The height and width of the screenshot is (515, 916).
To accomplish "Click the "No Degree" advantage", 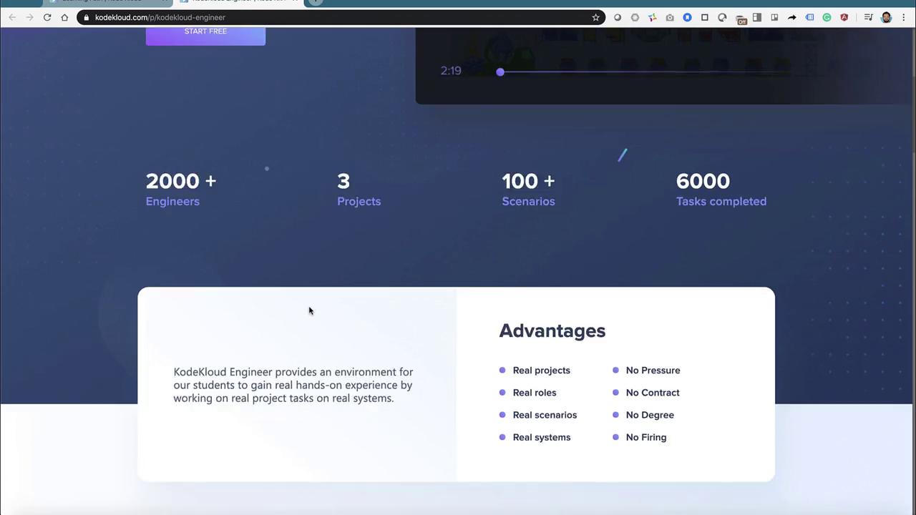I will click(650, 414).
